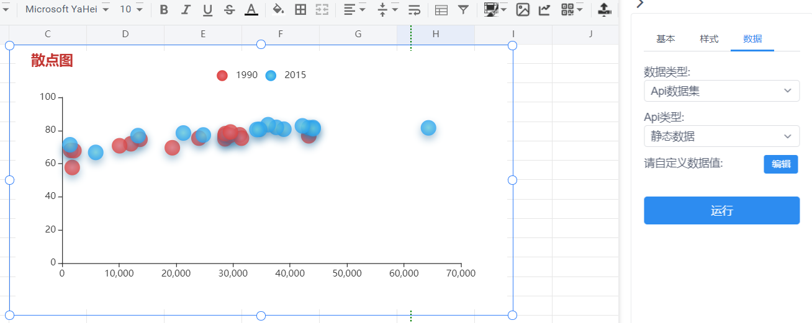Viewport: 812px width, 323px height.
Task: Click the screenshot/print area icon
Action: [492, 9]
